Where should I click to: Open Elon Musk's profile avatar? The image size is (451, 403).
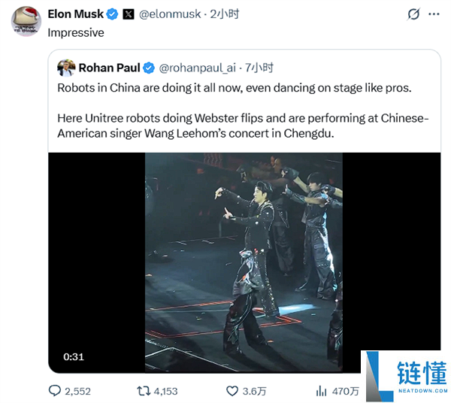(26, 21)
